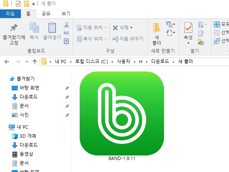229x172 pixels.
Task: Click the 속성 (Properties) checkmark icon
Action: pos(188,27)
